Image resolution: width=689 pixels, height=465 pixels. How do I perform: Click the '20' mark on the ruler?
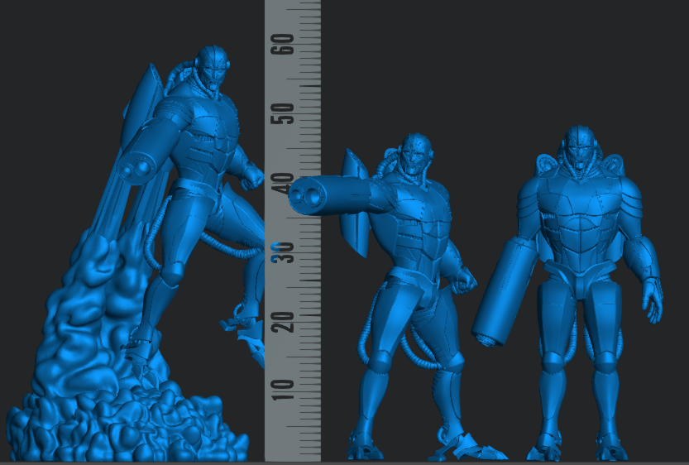point(283,322)
